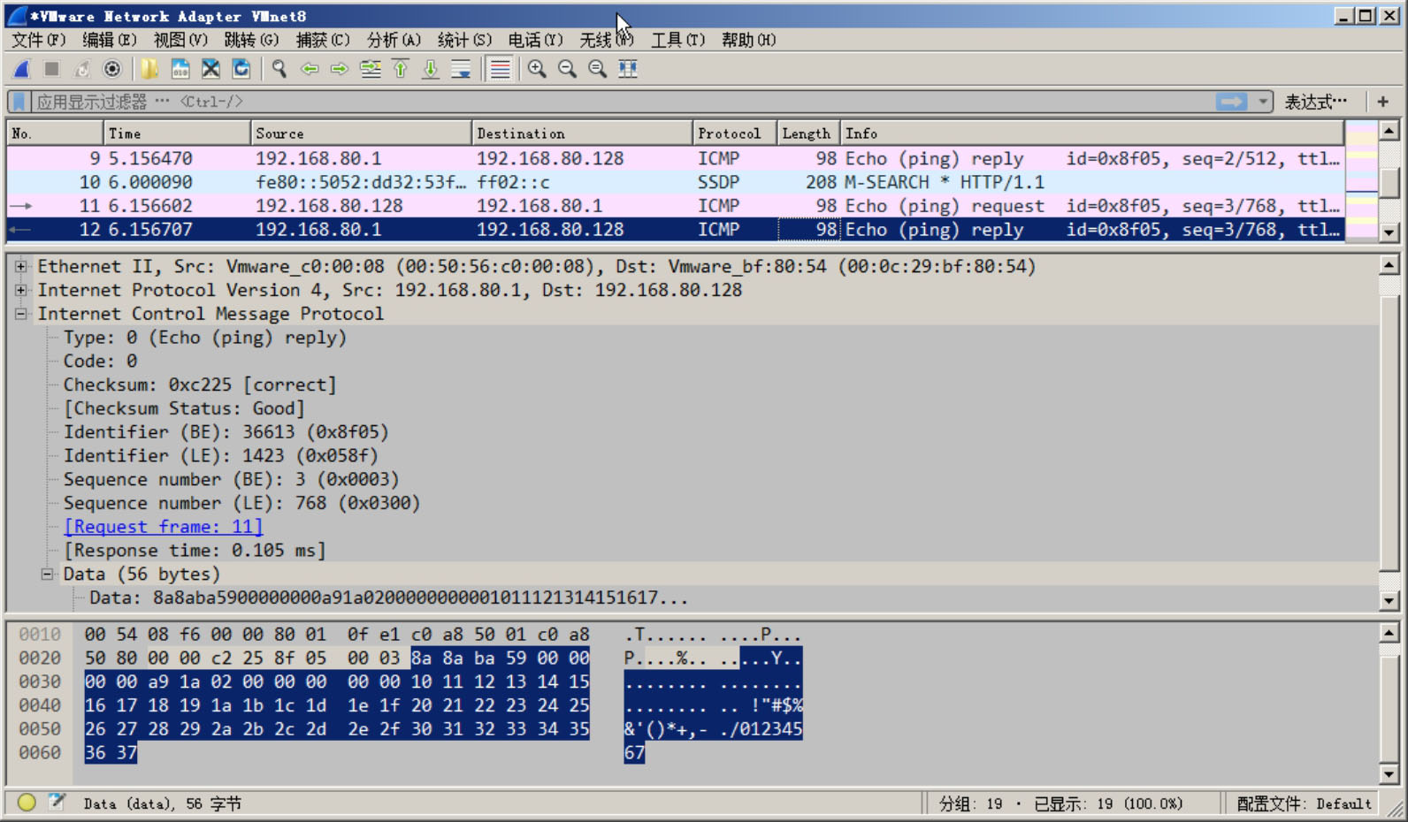1408x822 pixels.
Task: Expand Internet Protocol Version 4 node
Action: click(x=20, y=290)
